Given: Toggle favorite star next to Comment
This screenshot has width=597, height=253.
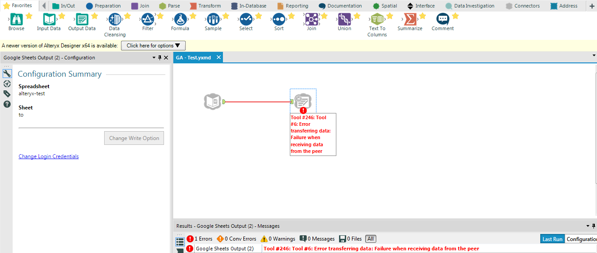Looking at the screenshot, I should point(455,16).
